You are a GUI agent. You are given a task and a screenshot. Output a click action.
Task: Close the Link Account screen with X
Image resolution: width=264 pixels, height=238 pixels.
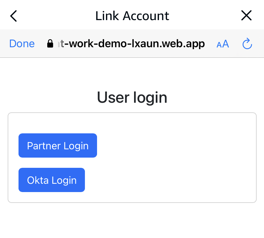[x=246, y=16]
